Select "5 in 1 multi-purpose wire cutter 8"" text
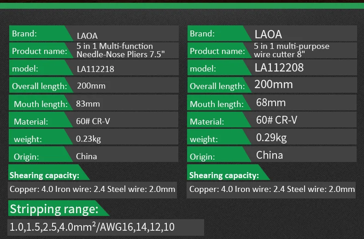 (292, 50)
